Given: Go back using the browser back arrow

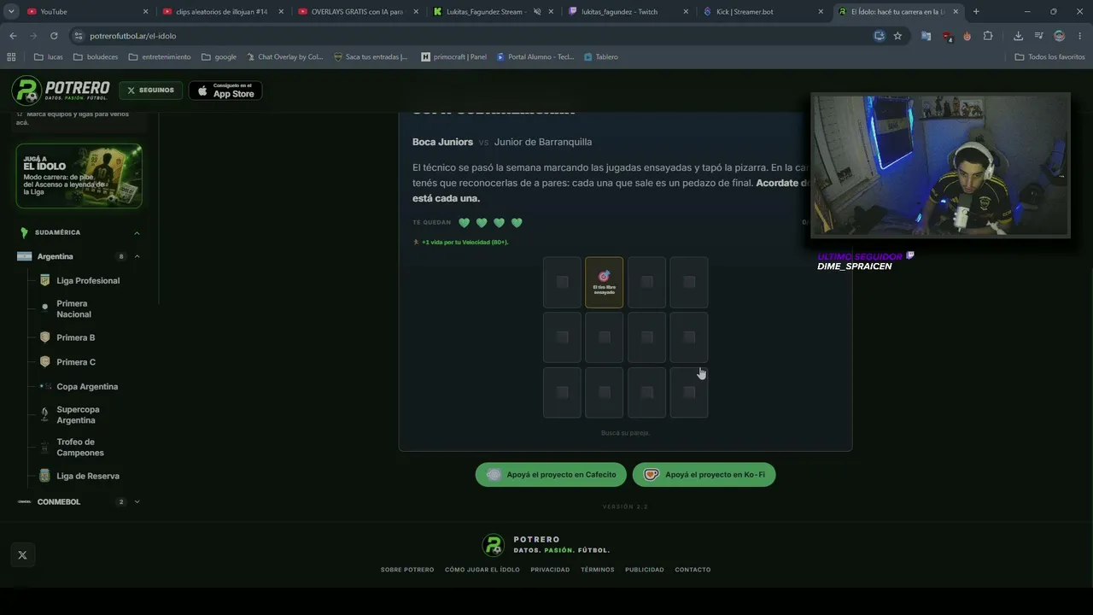Looking at the screenshot, I should 13,36.
